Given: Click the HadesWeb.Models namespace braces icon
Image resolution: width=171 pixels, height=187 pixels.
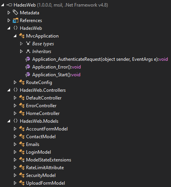Looking at the screenshot, I should tap(16, 121).
